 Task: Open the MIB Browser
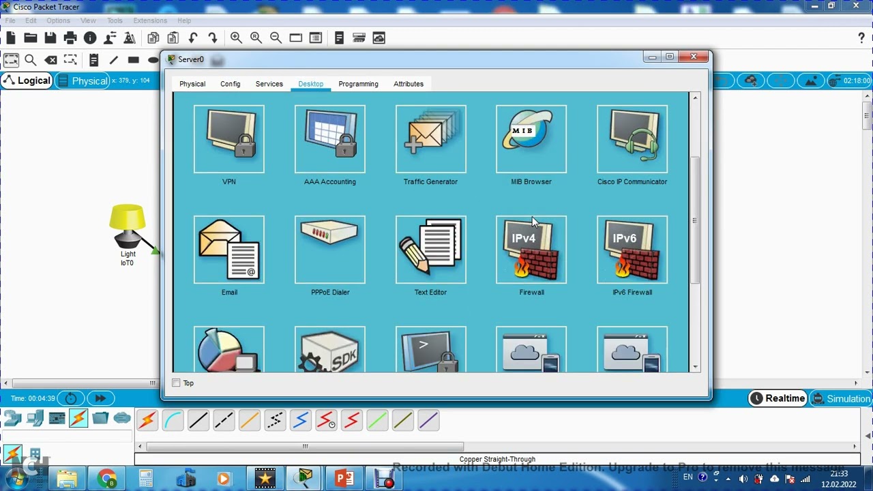click(531, 139)
